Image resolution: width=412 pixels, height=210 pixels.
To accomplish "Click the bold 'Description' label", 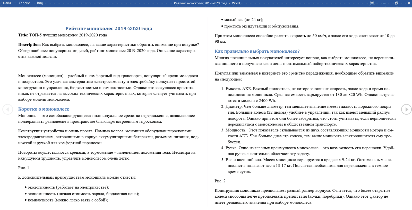I will click(29, 45).
